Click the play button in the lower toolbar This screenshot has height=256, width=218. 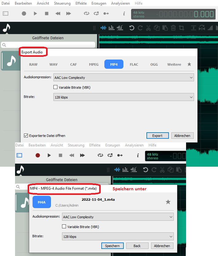point(49,155)
